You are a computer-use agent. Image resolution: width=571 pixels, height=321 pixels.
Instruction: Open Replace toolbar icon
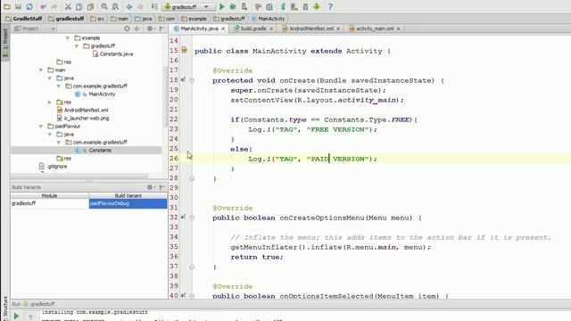pos(115,6)
